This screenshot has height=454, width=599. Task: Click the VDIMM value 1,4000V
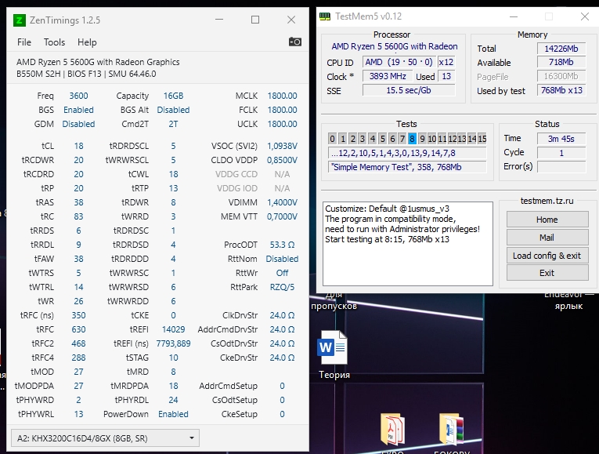(x=282, y=202)
